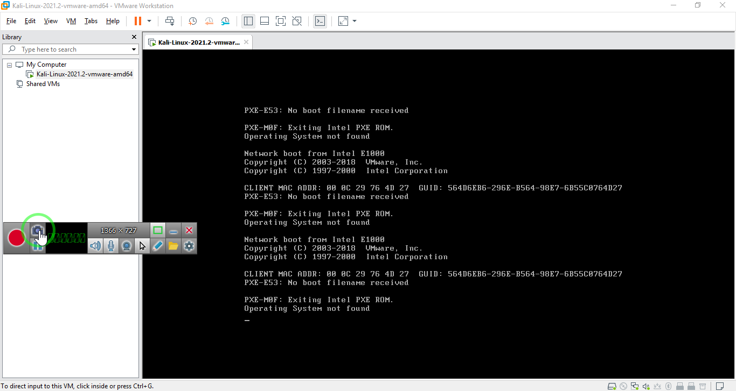Take a VM snapshot from the toolbar
The width and height of the screenshot is (736, 391).
click(x=192, y=21)
